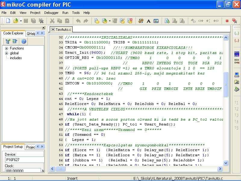Screen dimensions: 241x181
Task: Click the expand all tree icon in Code Explorer
Action: (x=8, y=41)
